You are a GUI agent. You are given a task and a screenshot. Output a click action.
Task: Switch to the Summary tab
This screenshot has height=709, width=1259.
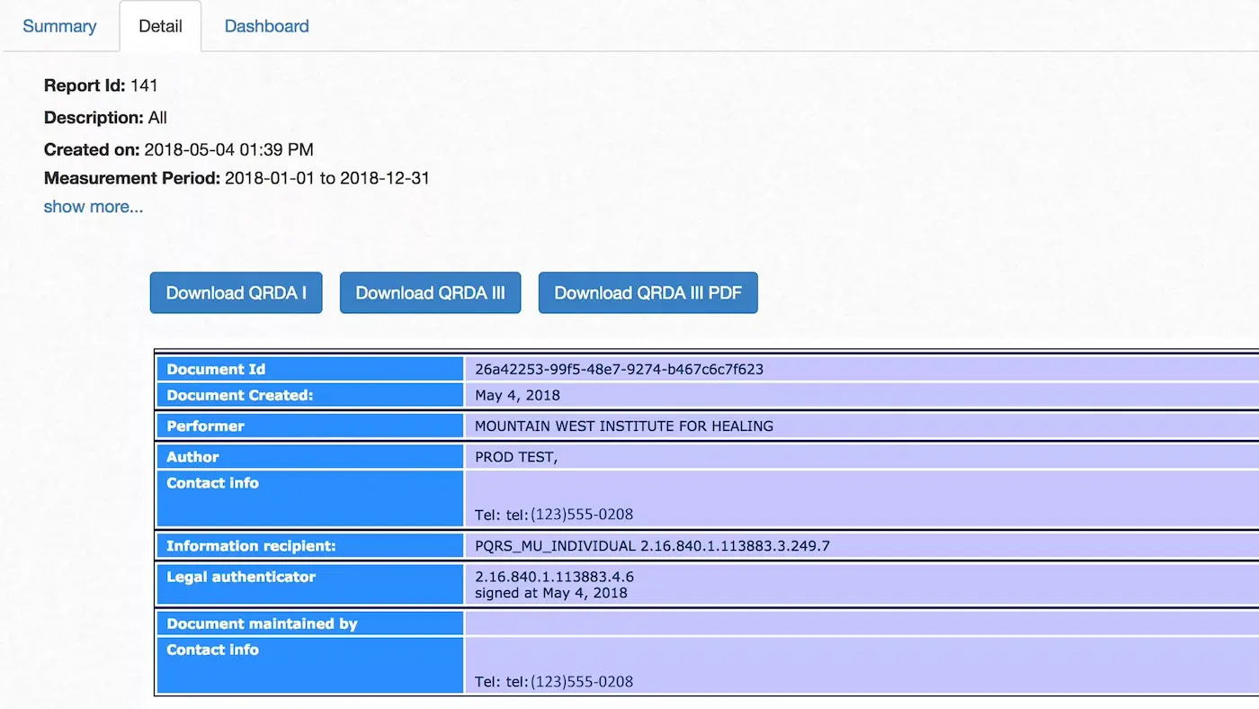tap(59, 26)
